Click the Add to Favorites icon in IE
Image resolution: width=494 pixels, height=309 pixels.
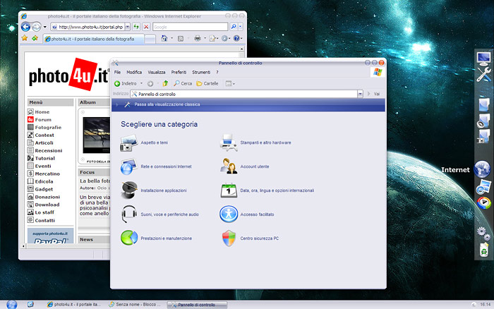pyautogui.click(x=35, y=38)
